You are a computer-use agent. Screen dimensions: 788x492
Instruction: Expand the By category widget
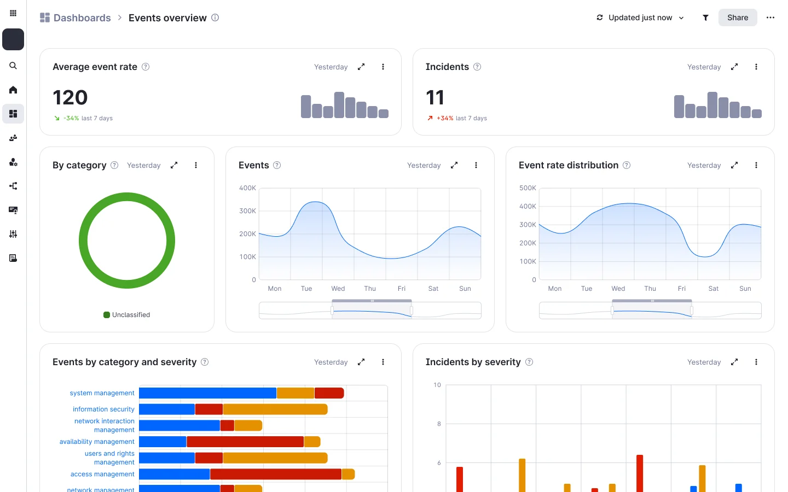pyautogui.click(x=174, y=165)
